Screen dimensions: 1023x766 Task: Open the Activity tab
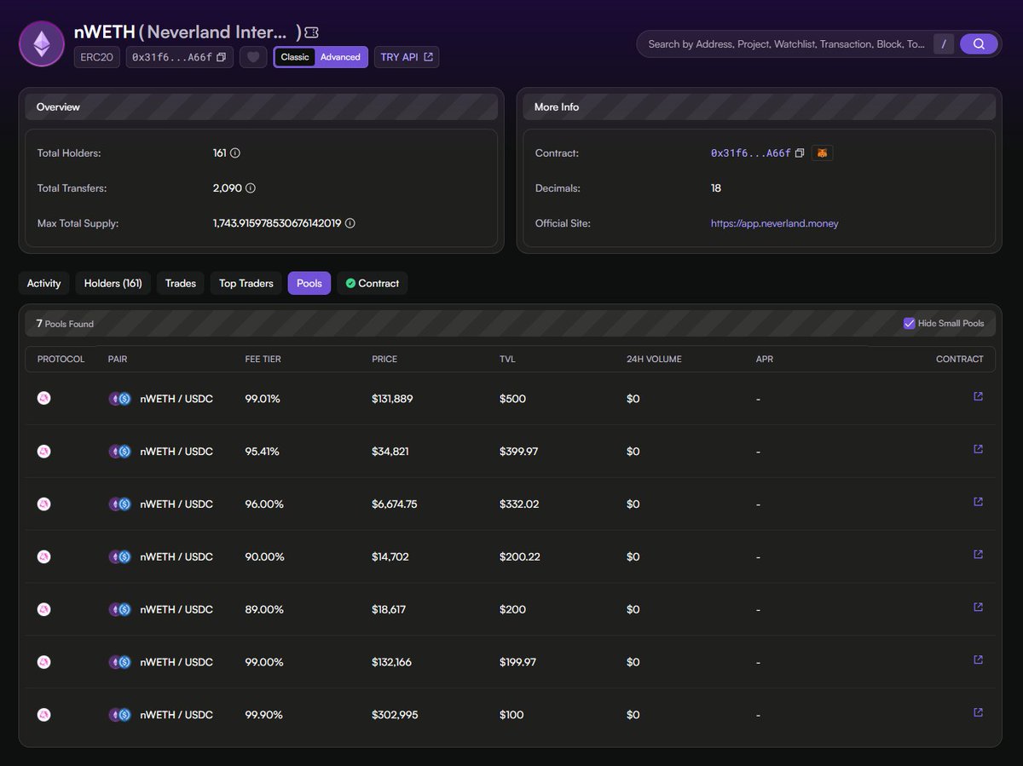43,283
